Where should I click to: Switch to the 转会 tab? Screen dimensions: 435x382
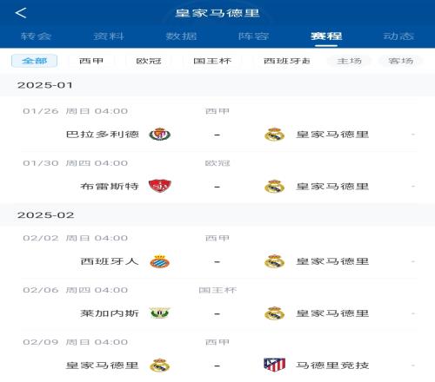[x=36, y=36]
